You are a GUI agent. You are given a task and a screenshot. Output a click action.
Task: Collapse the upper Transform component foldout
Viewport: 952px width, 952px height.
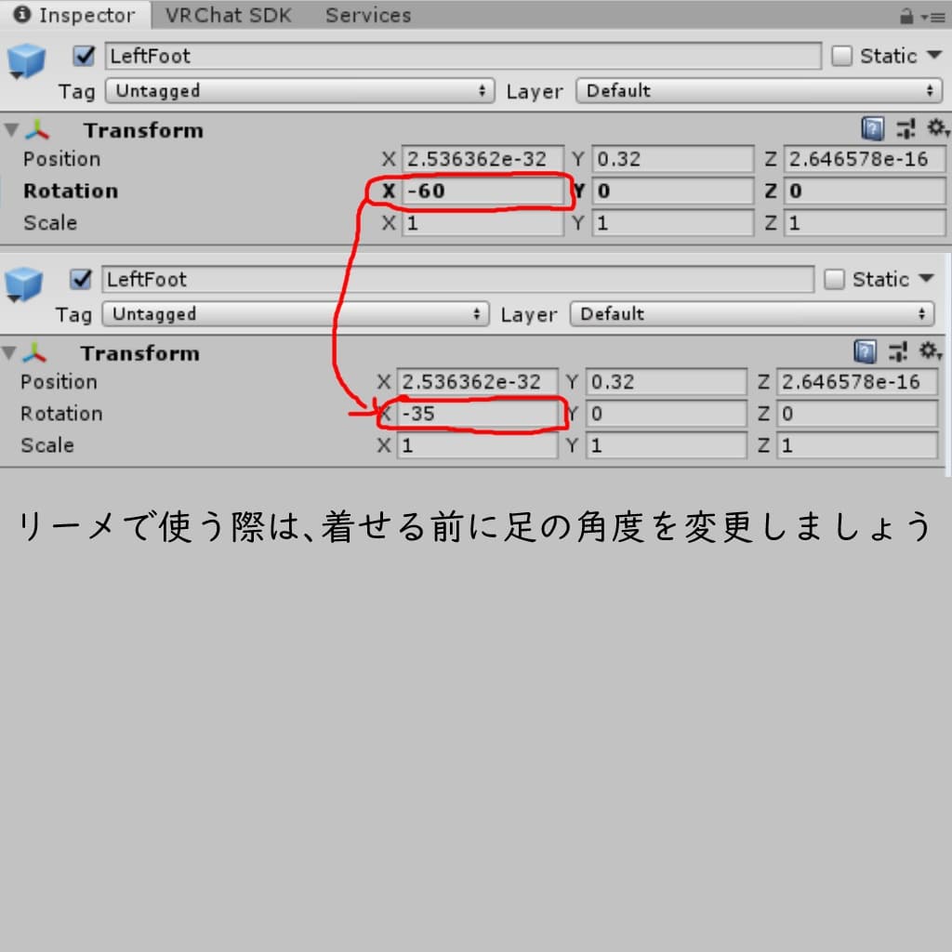[x=11, y=130]
